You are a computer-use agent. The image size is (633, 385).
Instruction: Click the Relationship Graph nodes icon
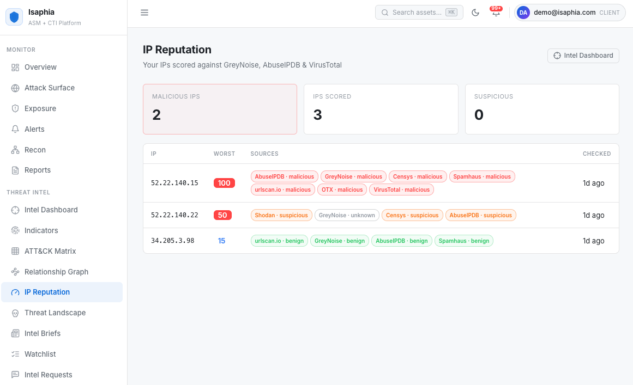(15, 272)
